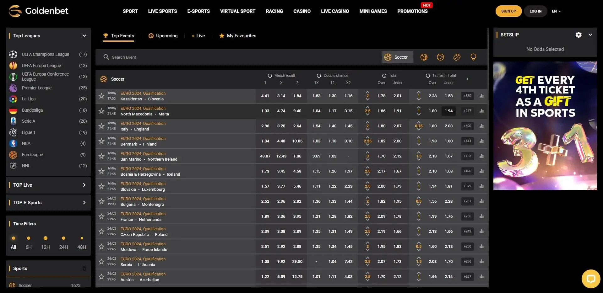
Task: Open the ice hockey sport filter
Action: tap(457, 57)
